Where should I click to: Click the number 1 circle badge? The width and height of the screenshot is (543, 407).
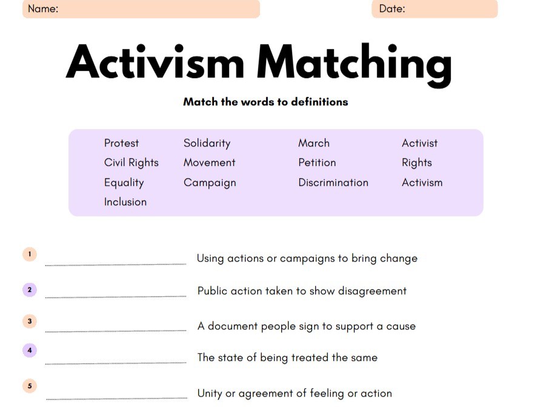point(30,254)
